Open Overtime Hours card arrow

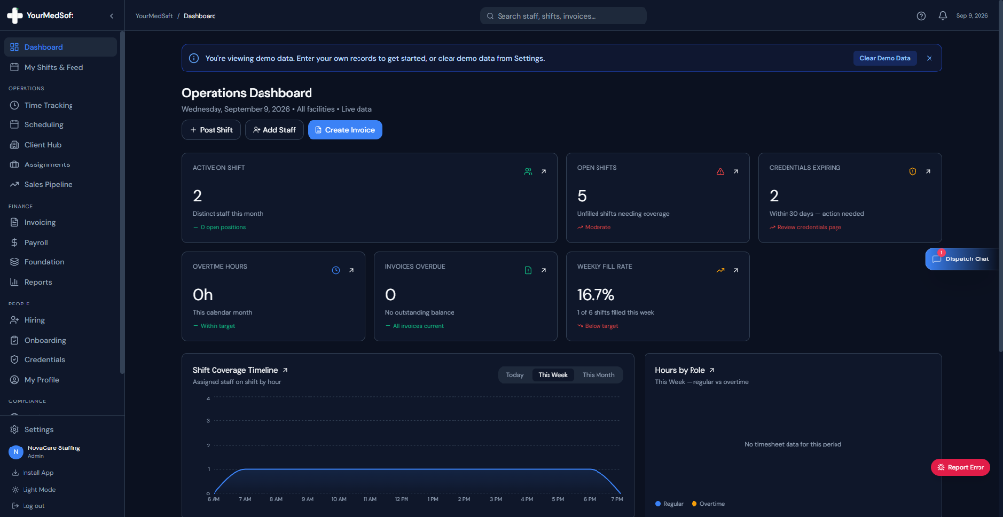coord(351,270)
